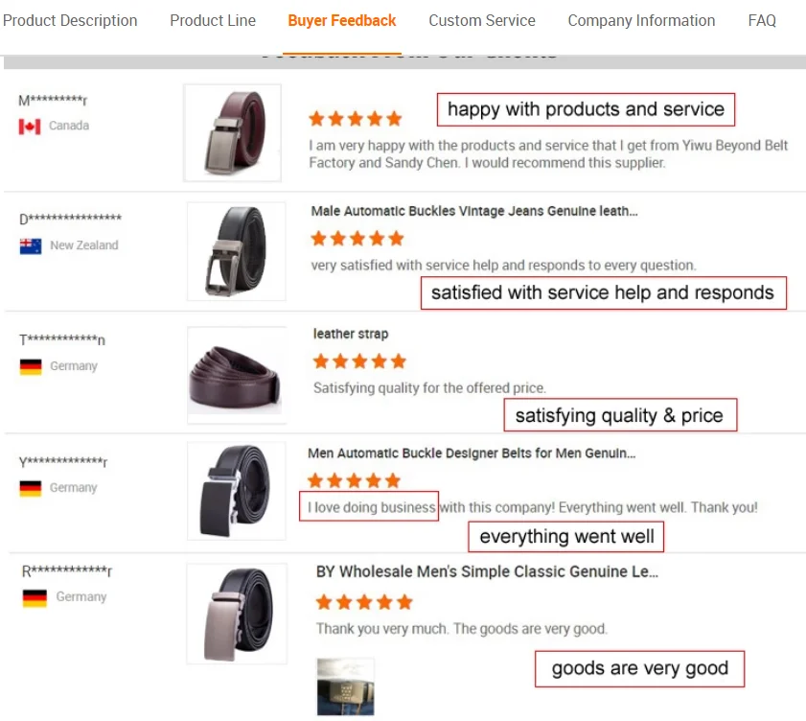Open the Product Description tab
806x721 pixels.
[70, 20]
